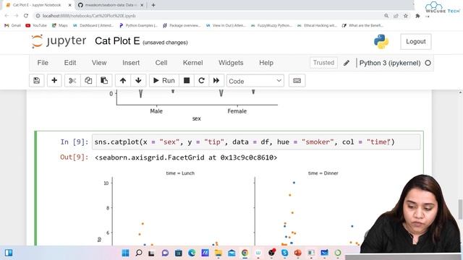This screenshot has width=463, height=260.
Task: Go to Jupyter home via logo
Action: pyautogui.click(x=59, y=41)
